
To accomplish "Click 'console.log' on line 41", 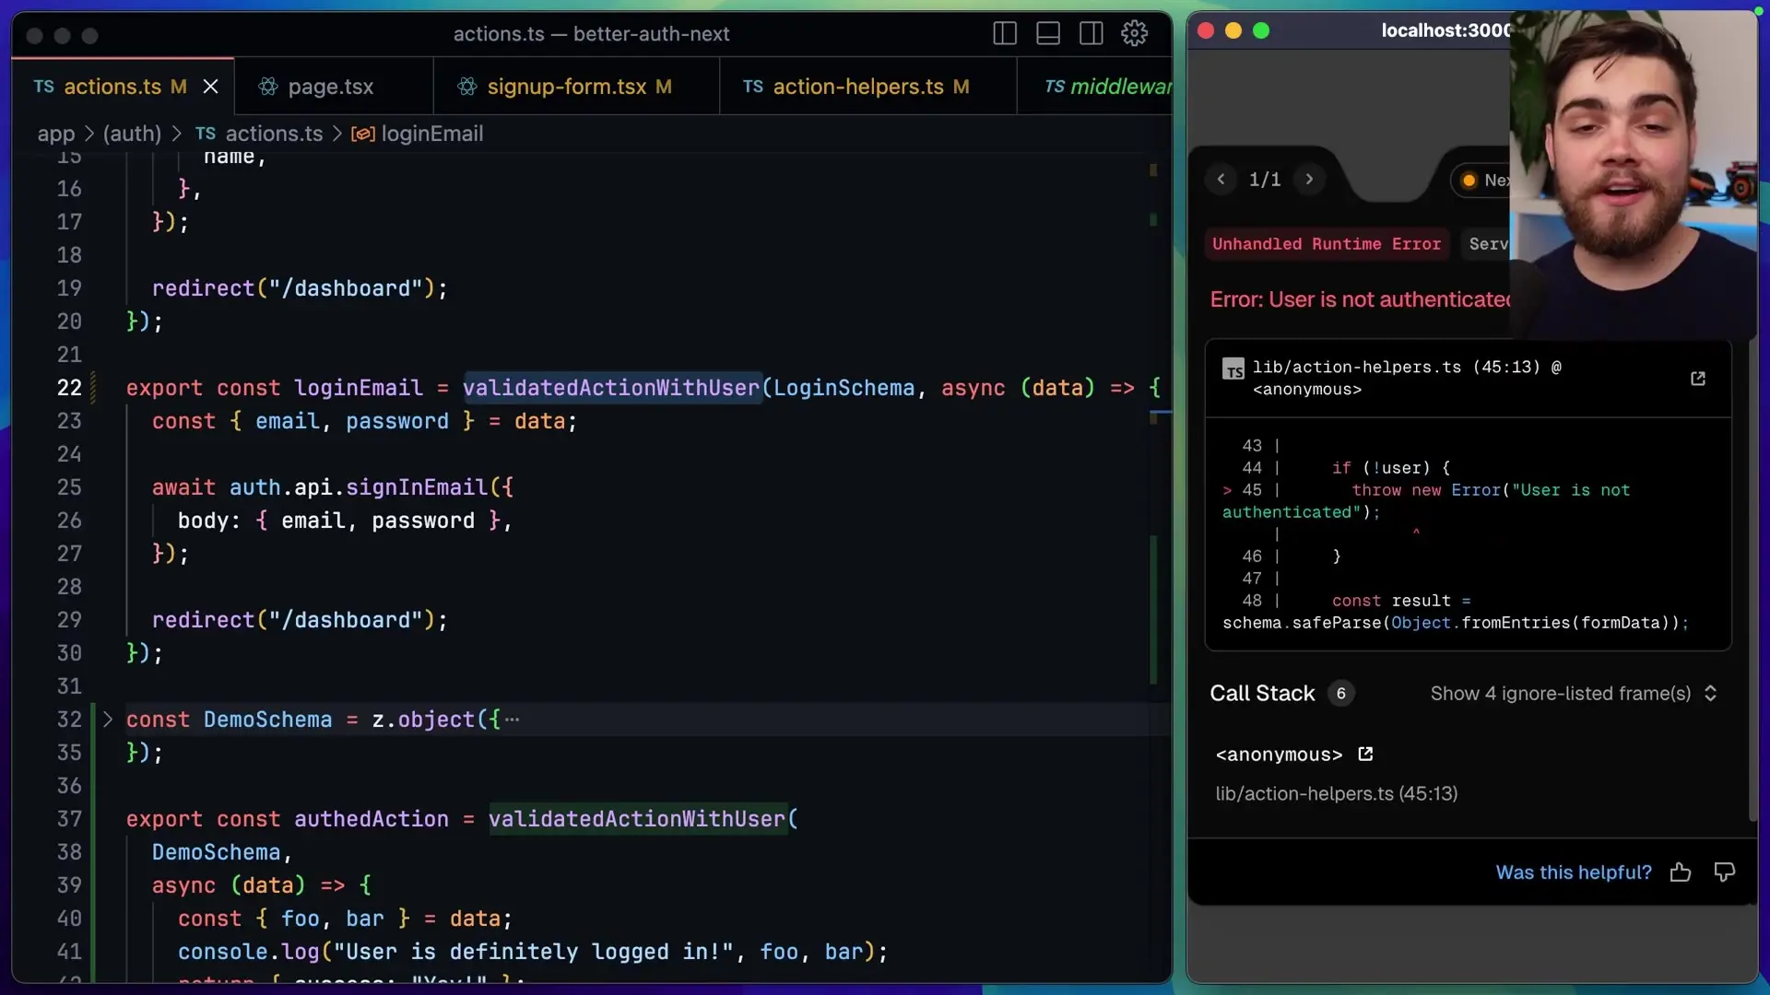I will (248, 952).
